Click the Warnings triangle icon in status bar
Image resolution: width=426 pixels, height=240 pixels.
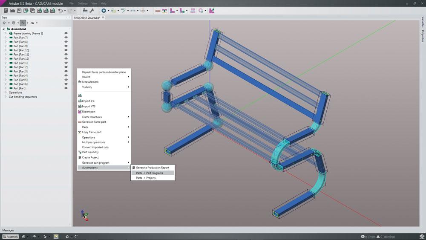(378, 237)
